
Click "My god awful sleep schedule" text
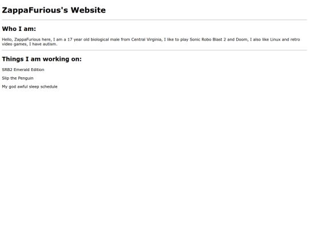coord(30,86)
